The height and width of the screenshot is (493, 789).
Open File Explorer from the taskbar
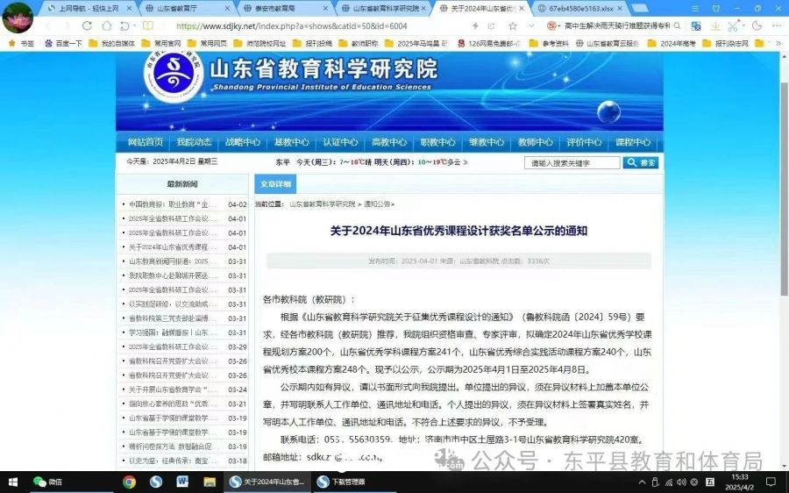click(x=210, y=482)
